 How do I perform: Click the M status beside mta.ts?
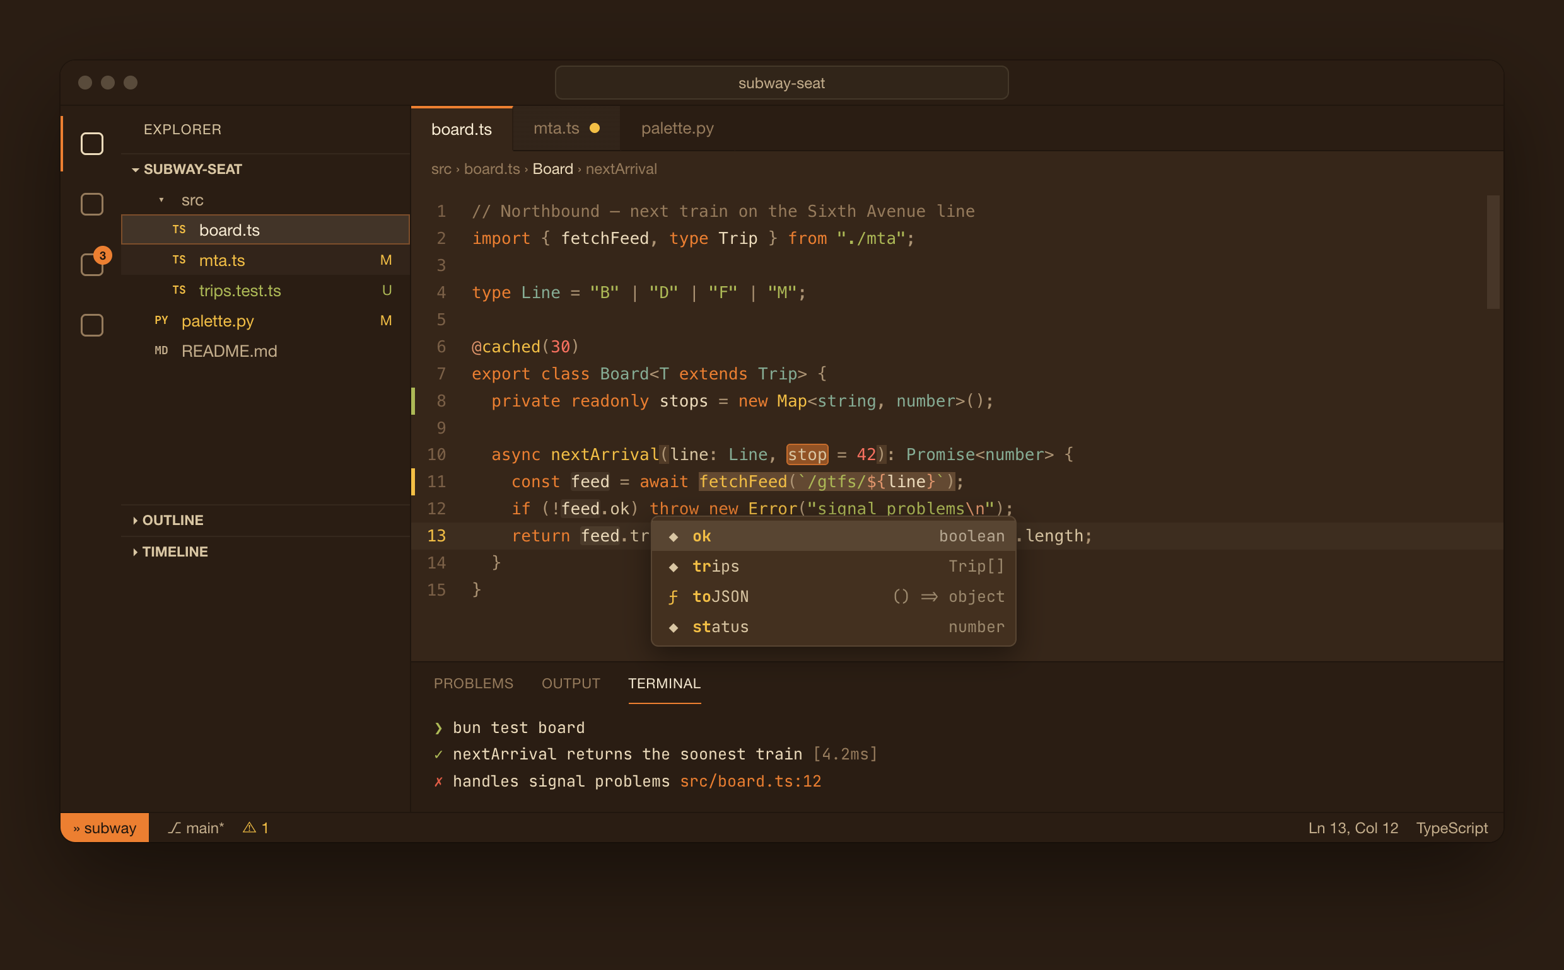tap(386, 260)
